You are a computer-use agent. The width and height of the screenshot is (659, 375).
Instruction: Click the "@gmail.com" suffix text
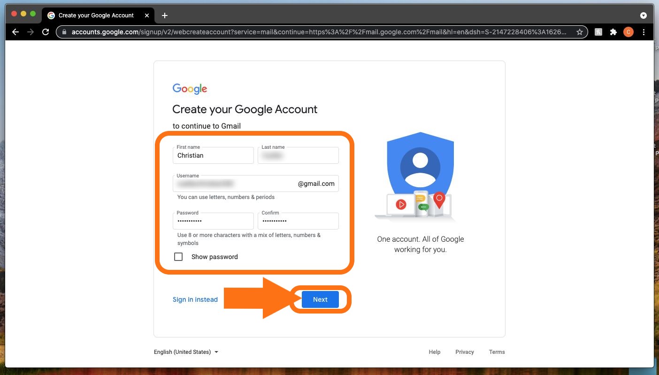click(x=316, y=184)
